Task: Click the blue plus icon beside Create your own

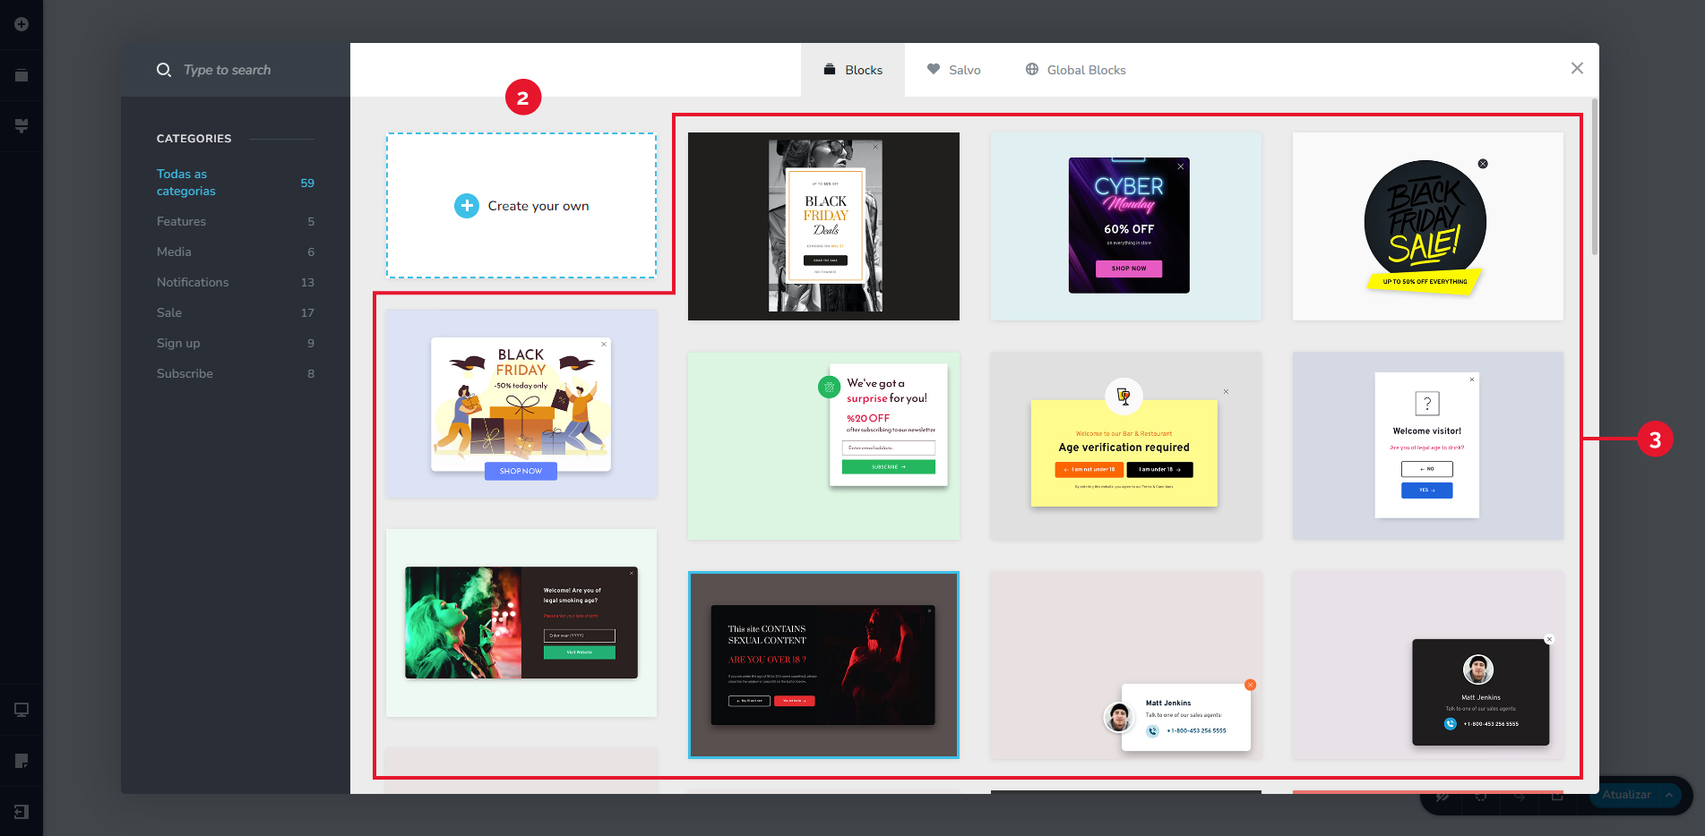Action: point(467,206)
